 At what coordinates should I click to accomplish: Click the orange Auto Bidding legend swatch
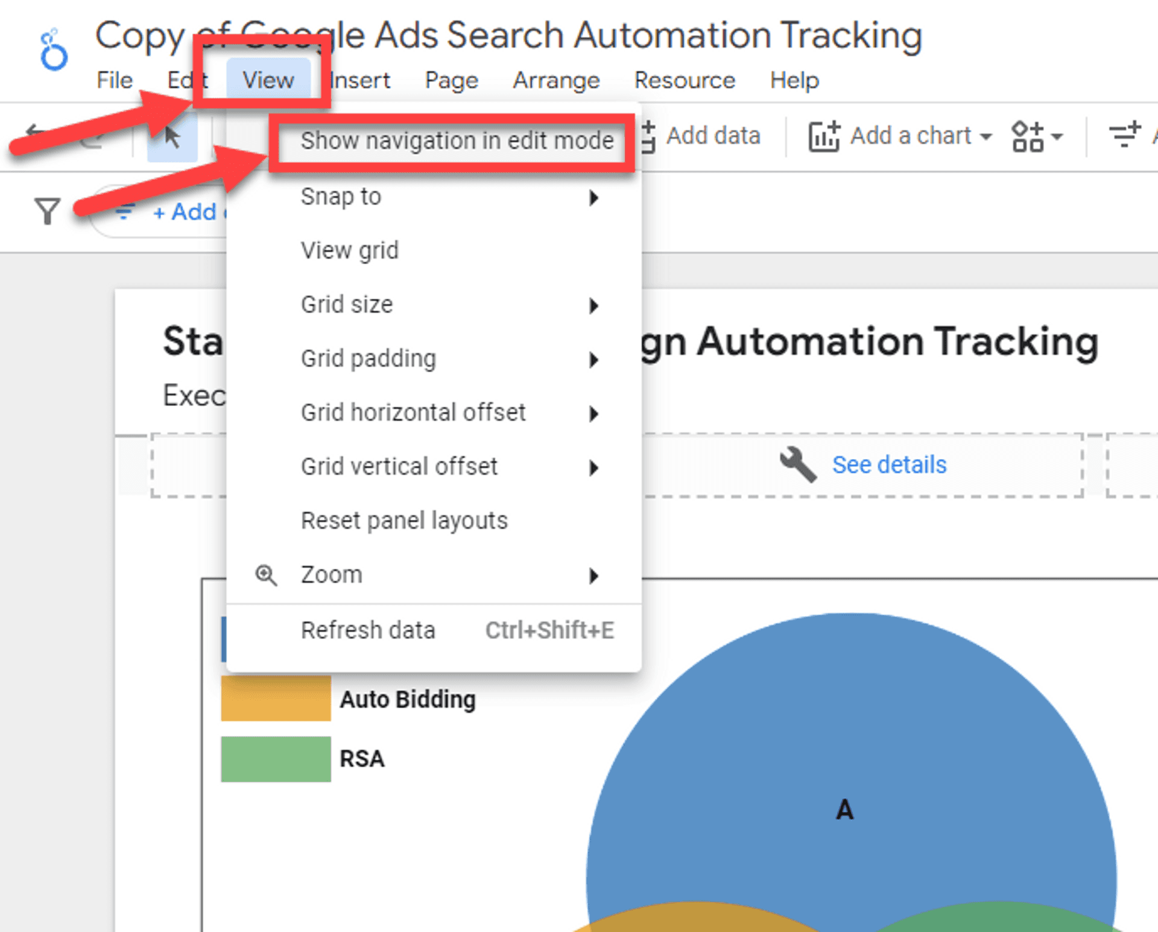(x=276, y=699)
